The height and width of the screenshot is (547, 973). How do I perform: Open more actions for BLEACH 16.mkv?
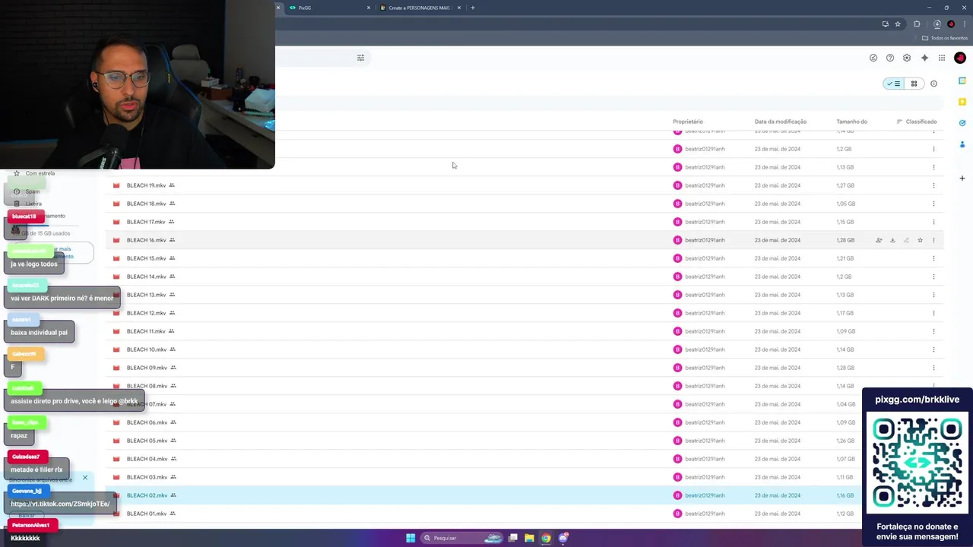pos(933,240)
